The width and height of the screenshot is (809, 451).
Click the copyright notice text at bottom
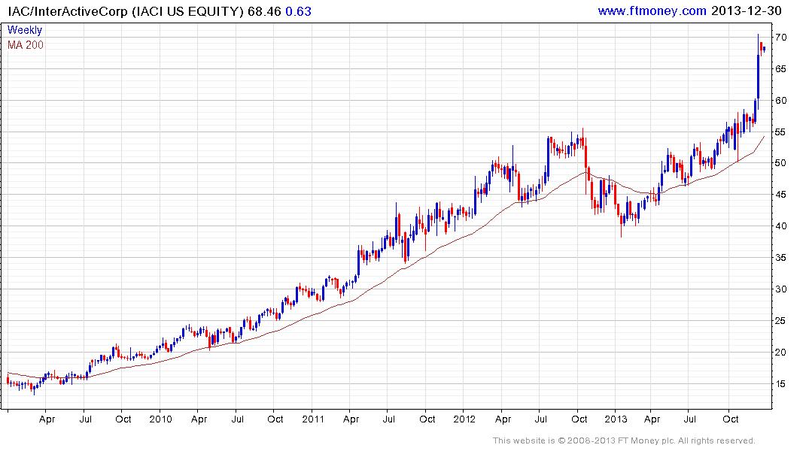[624, 440]
